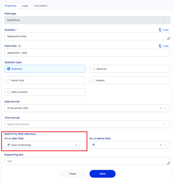Switch to the Calculation tab
Image resolution: width=173 pixels, height=182 pixels.
click(41, 6)
